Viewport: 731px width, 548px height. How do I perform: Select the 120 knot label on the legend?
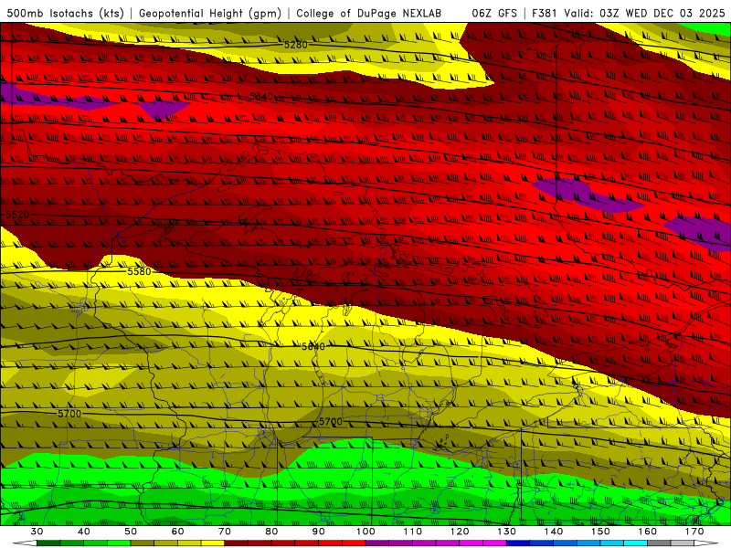point(460,532)
